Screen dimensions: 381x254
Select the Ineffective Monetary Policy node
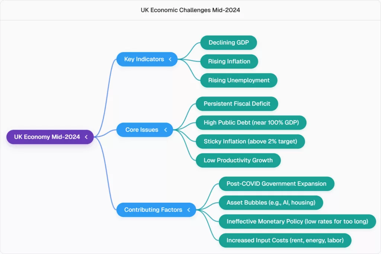(x=297, y=222)
